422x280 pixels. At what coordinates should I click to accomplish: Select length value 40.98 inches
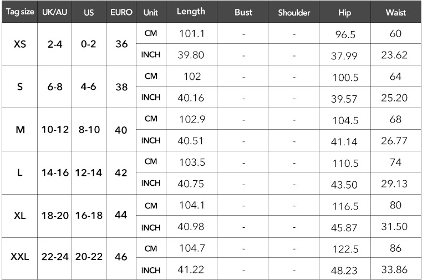pos(191,226)
